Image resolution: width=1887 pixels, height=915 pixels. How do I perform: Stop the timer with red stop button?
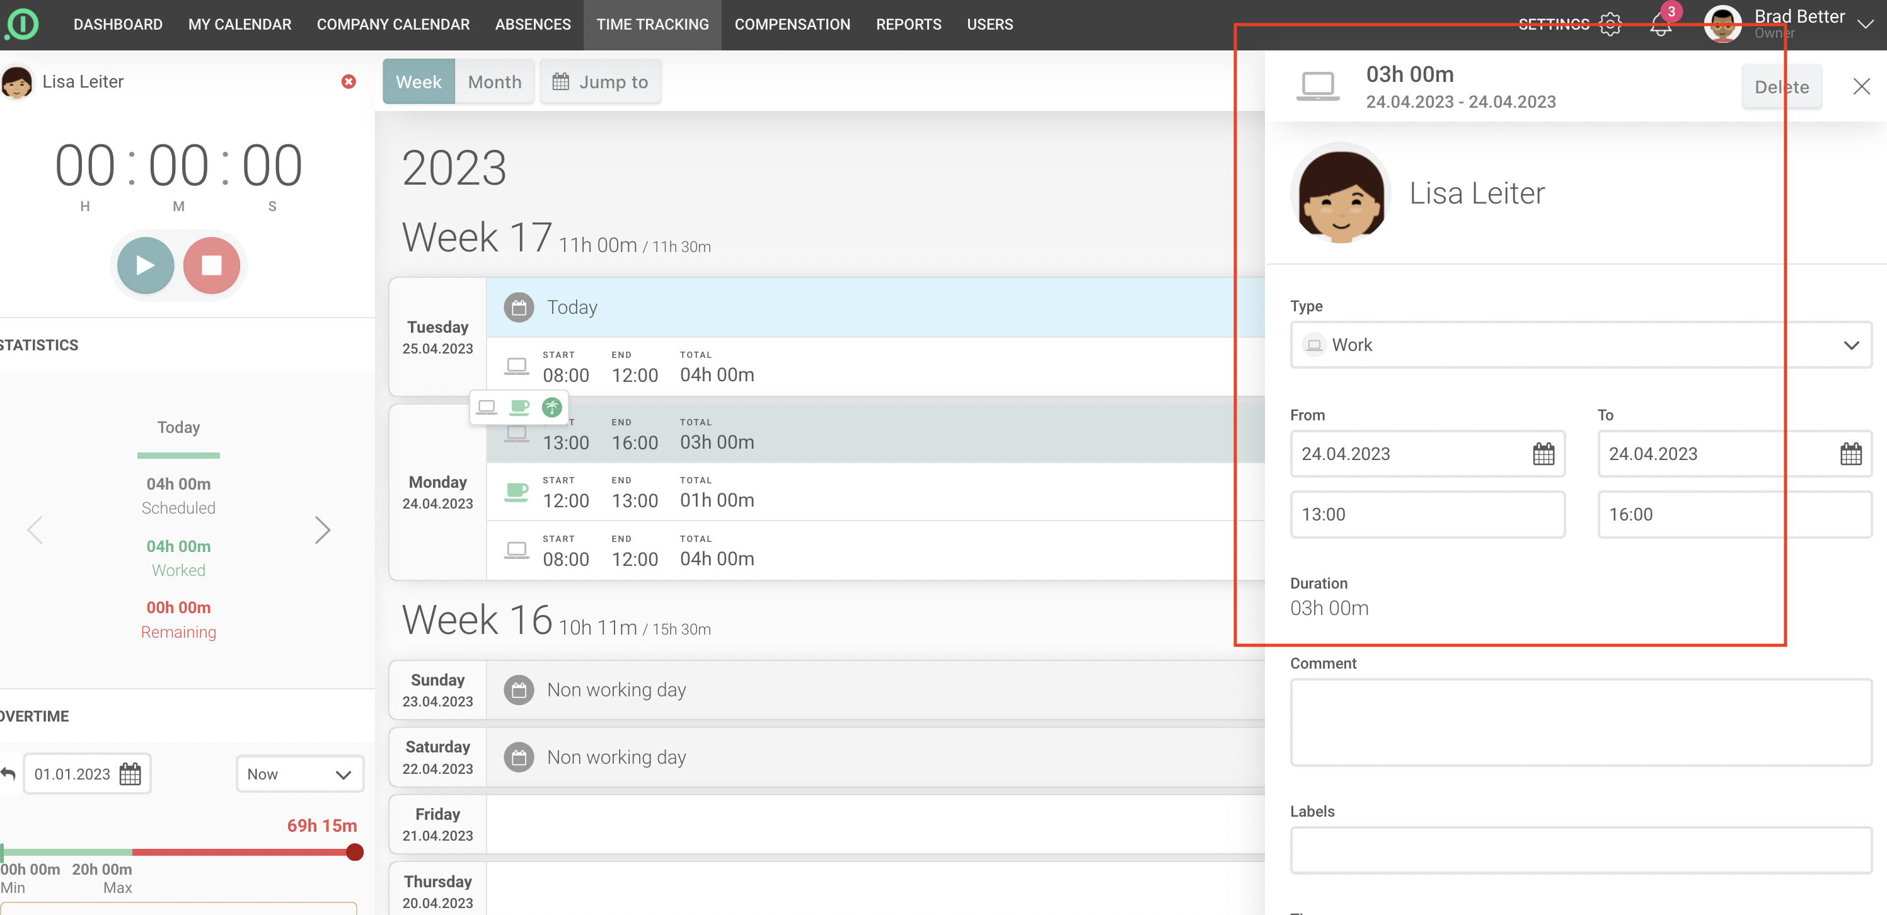click(212, 265)
